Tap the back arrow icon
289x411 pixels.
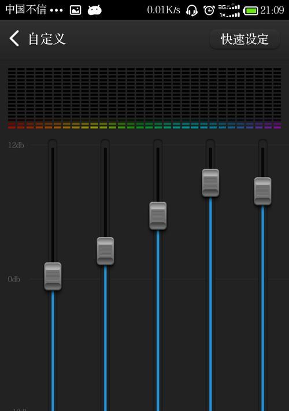click(14, 38)
